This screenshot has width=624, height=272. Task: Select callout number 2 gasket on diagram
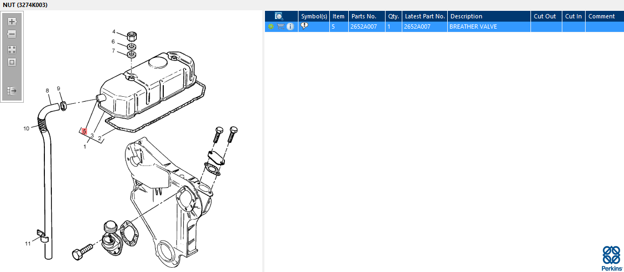point(99,139)
